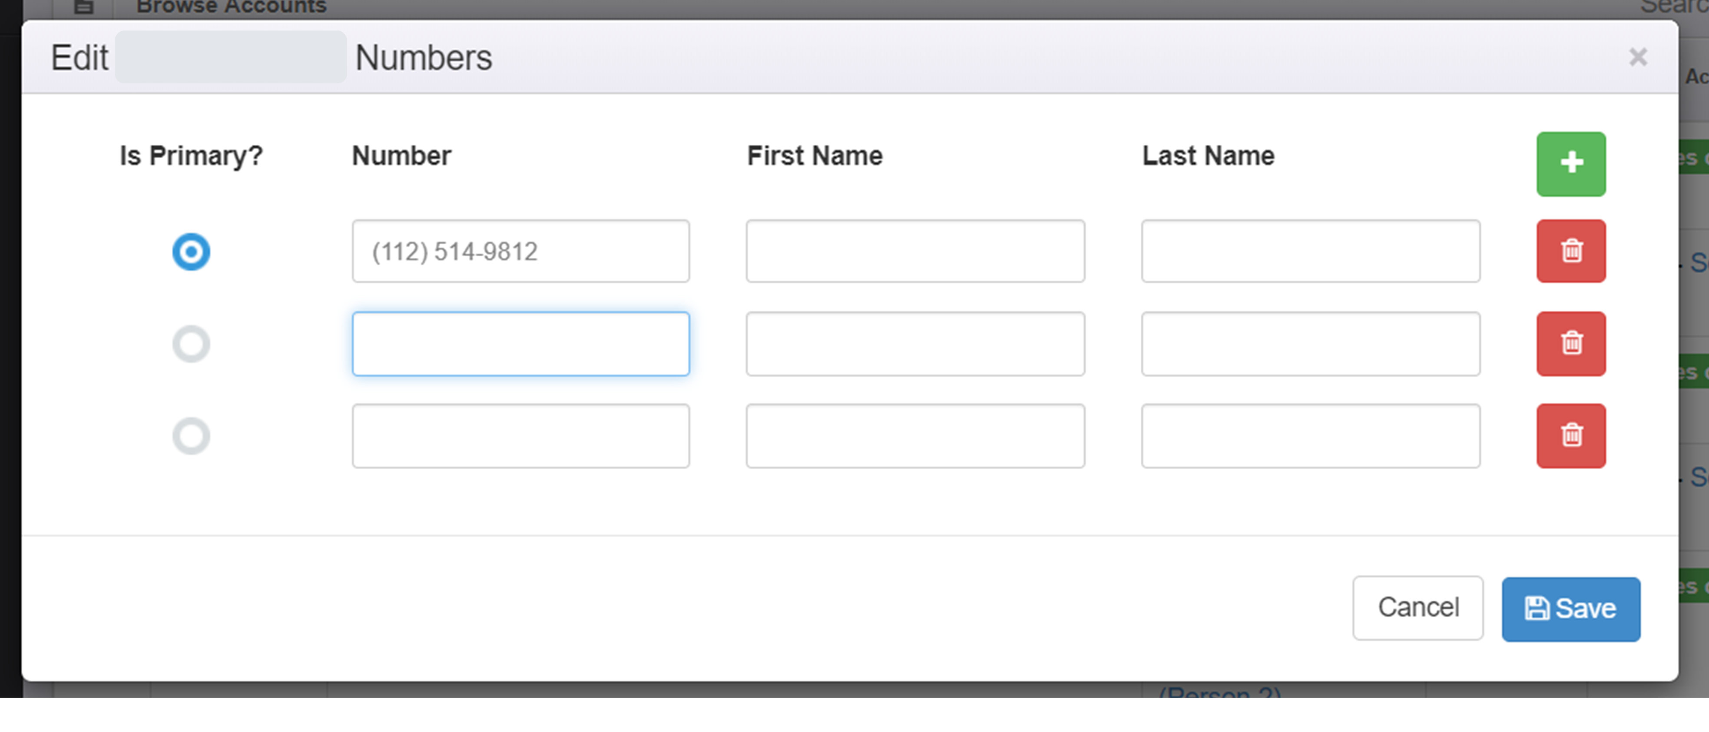The image size is (1709, 732).
Task: Mark the second row as primary
Action: [x=191, y=344]
